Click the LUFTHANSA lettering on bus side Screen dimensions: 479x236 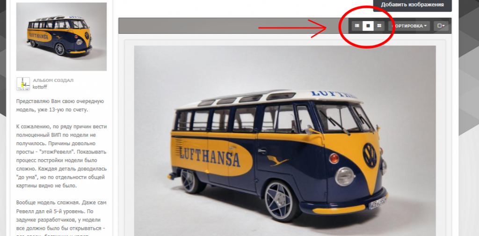tap(210, 155)
